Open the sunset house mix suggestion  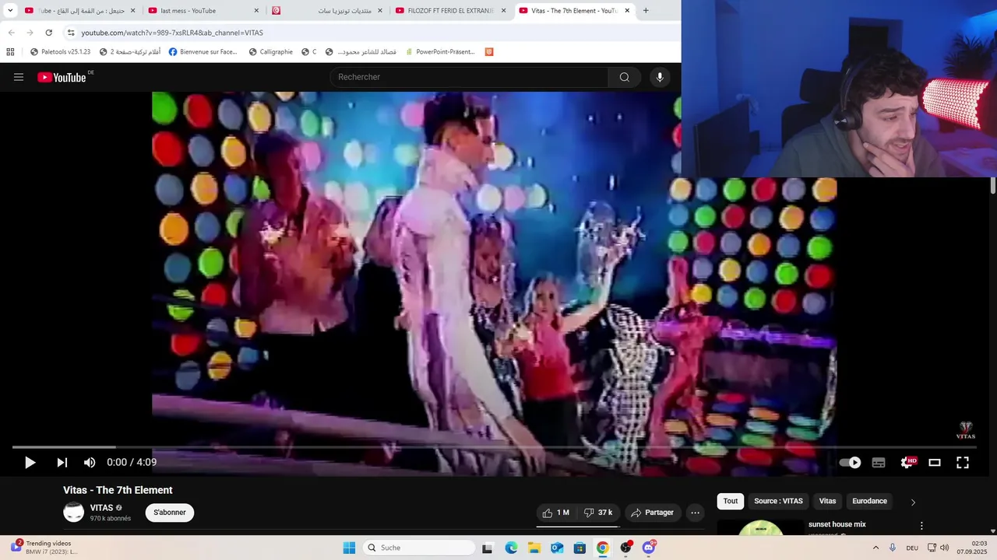[x=837, y=524]
